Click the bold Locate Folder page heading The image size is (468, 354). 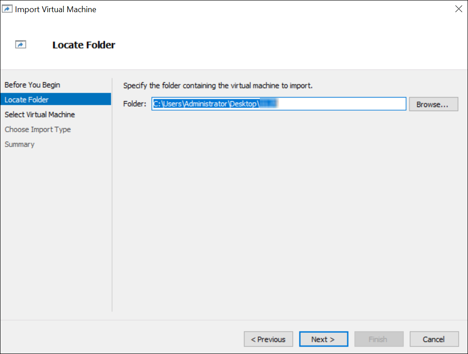coord(84,45)
